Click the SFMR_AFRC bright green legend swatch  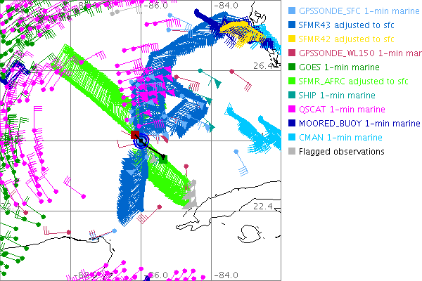coord(292,81)
